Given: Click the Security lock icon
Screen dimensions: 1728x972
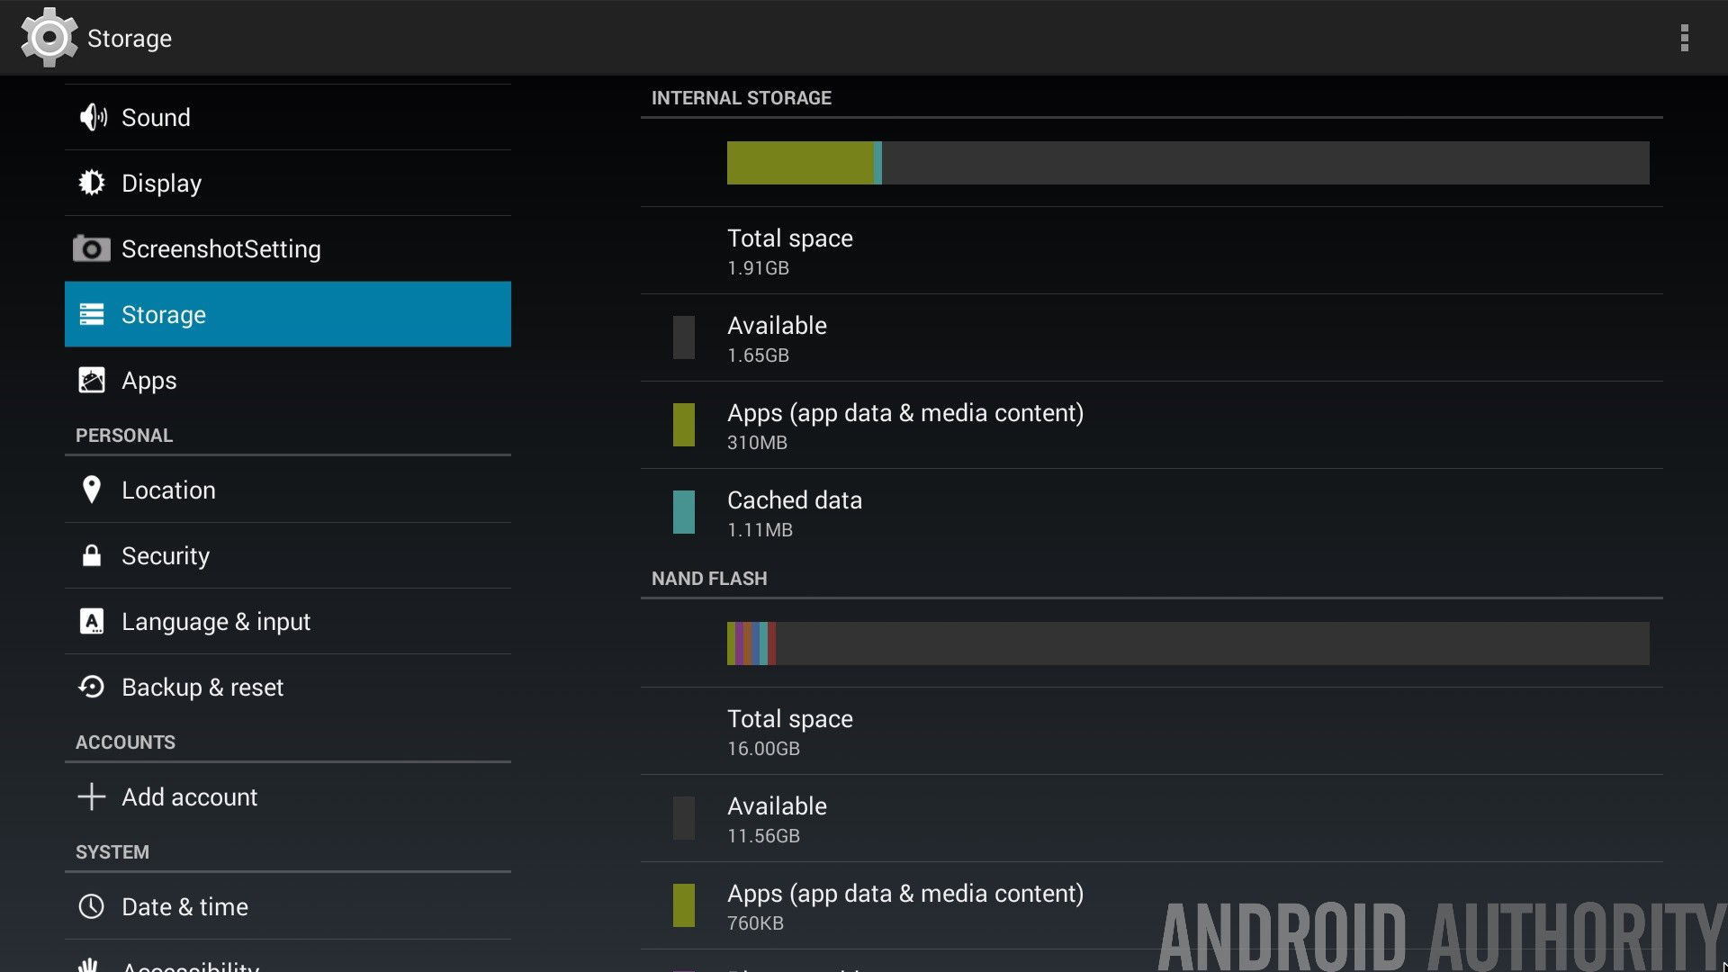Looking at the screenshot, I should pyautogui.click(x=92, y=555).
